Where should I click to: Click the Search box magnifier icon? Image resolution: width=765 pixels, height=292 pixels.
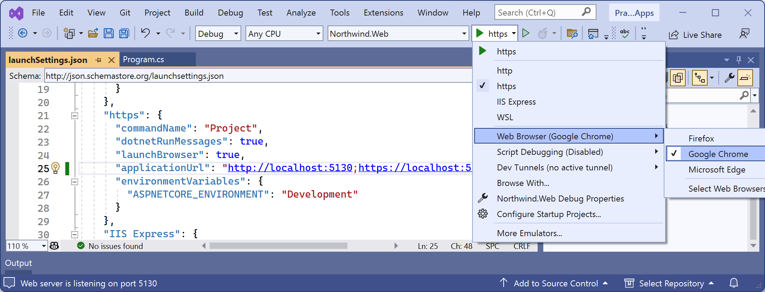[586, 12]
